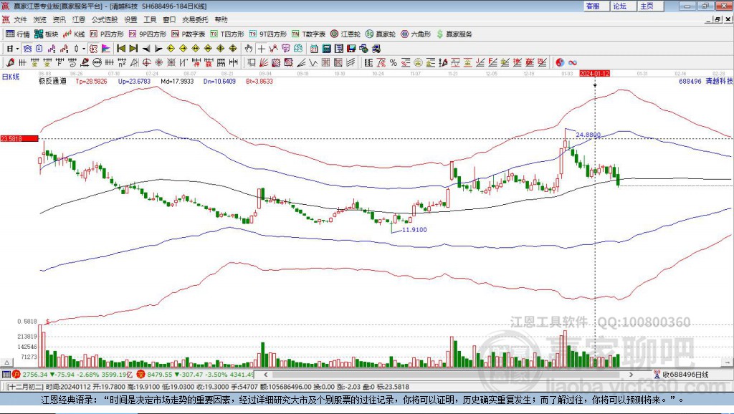
Task: Launch the 江恩轮 Gann wheel
Action: (x=345, y=34)
